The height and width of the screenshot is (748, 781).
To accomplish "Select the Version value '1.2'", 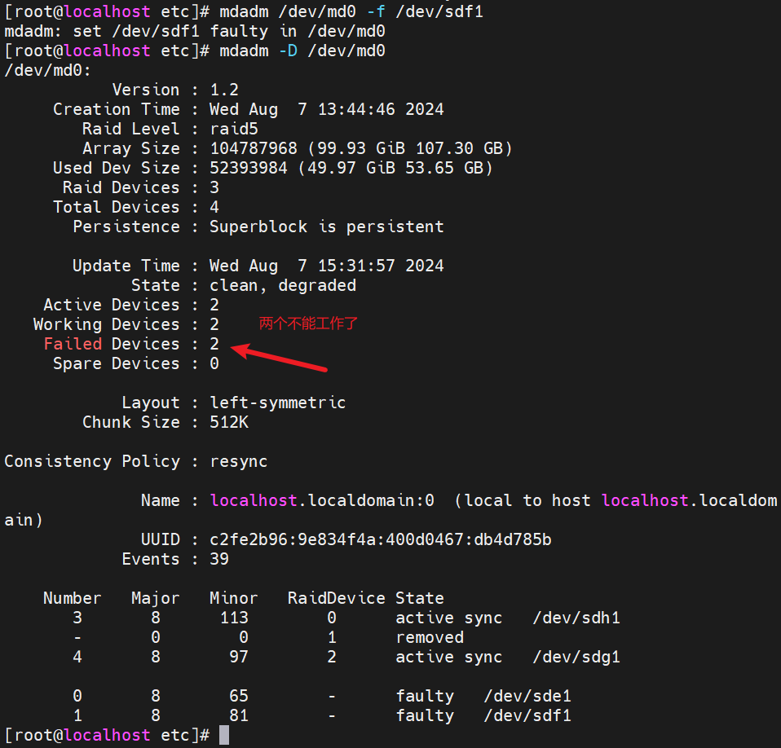I will pos(224,90).
